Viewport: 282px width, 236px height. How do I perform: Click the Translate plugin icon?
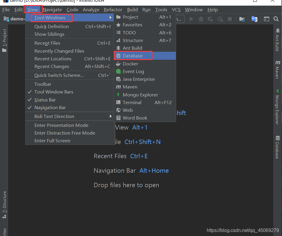(x=254, y=19)
